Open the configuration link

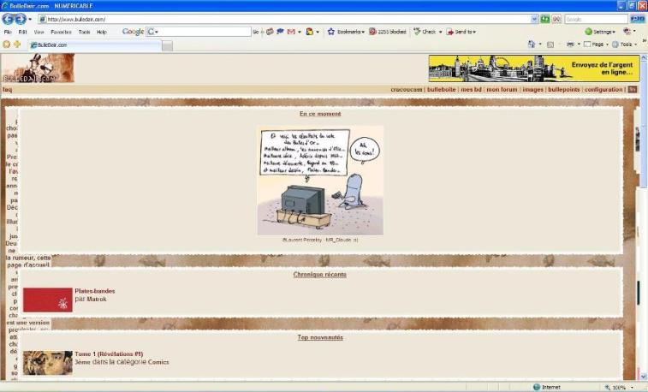tap(603, 89)
